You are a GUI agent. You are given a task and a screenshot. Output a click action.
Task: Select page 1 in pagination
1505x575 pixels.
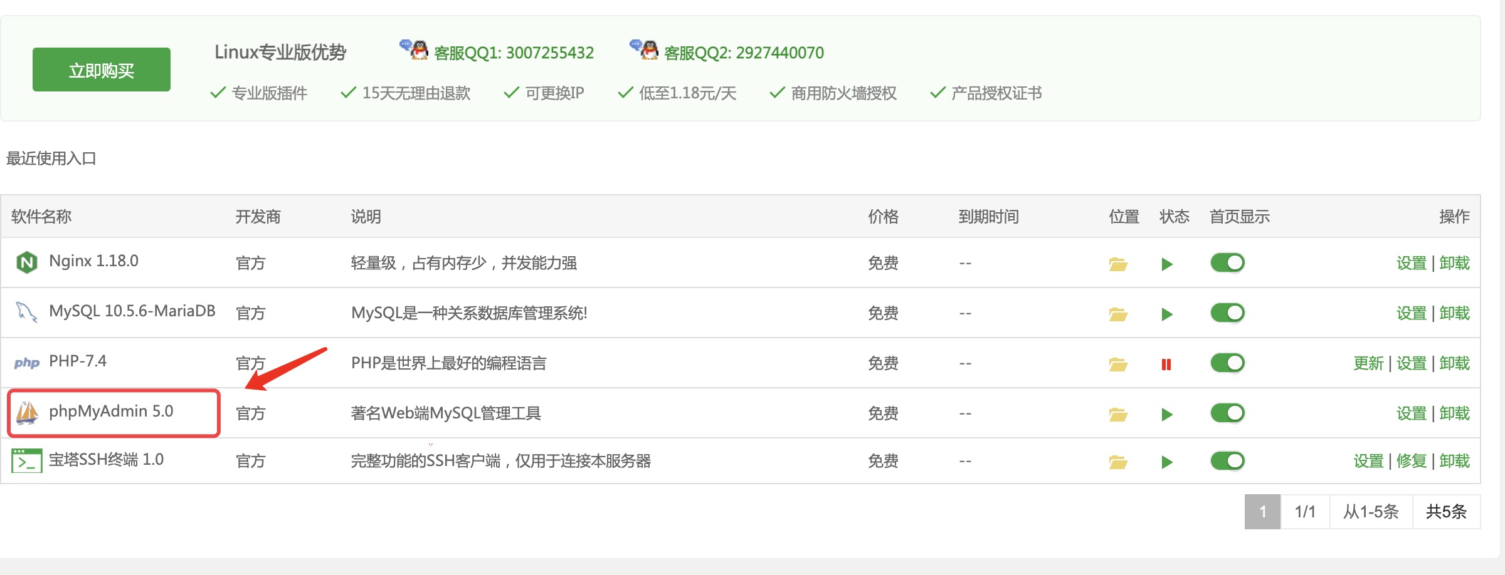[1262, 512]
